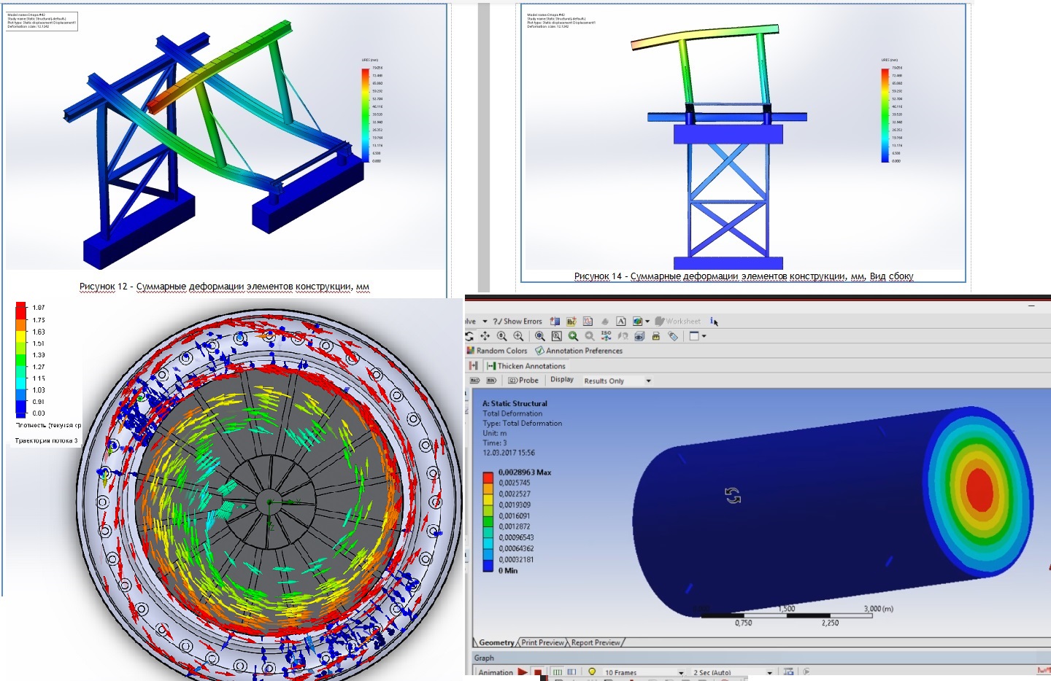Select the Pan tool with four arrows
Screen dimensions: 1051x681
click(485, 336)
